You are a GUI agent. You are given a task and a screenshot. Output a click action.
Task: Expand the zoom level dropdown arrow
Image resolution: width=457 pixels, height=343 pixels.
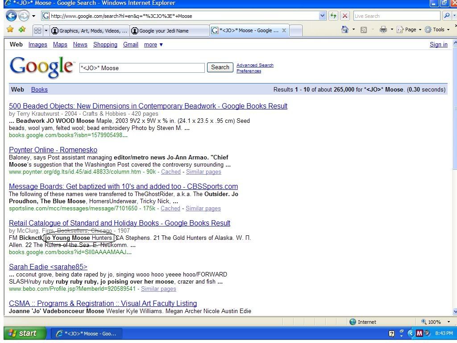tap(448, 322)
